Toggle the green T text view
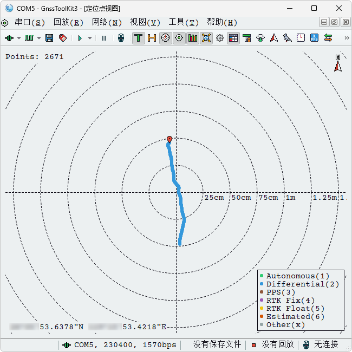The width and height of the screenshot is (352, 352). click(139, 38)
